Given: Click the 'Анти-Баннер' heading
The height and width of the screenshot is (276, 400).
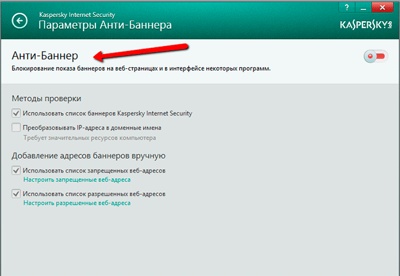Looking at the screenshot, I should [x=45, y=55].
